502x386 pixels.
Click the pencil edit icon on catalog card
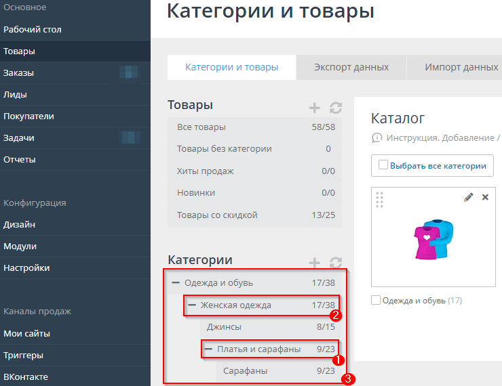[468, 197]
